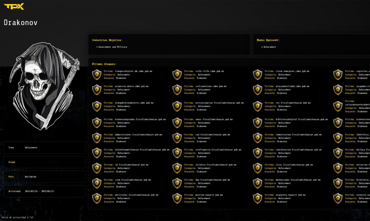Click the Actividad date range row
The width and height of the screenshot is (370, 221).
pos(44,191)
